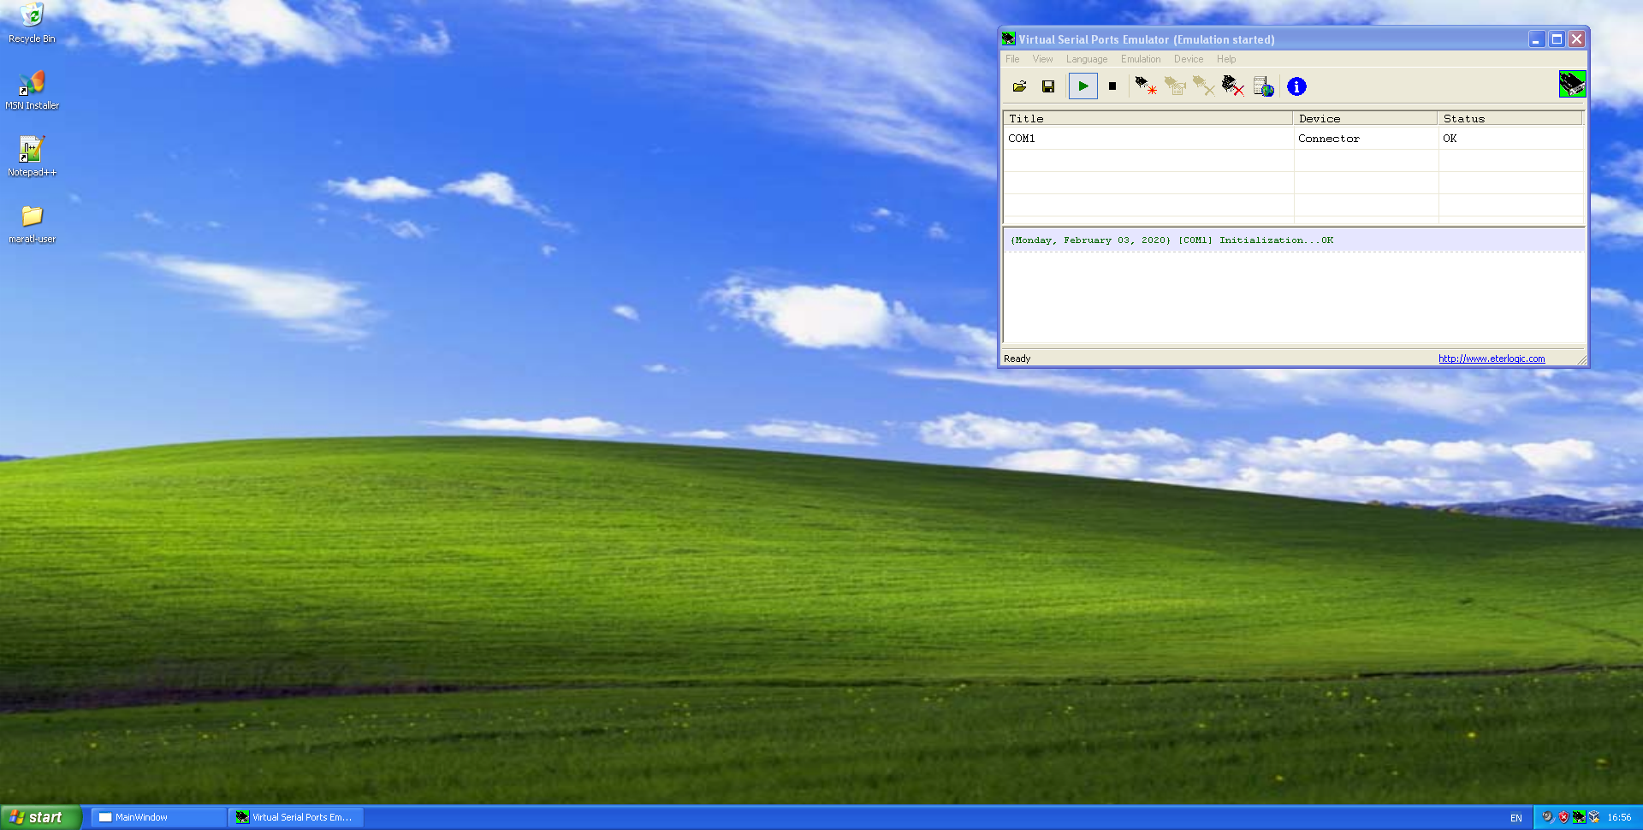Open the Language menu
Viewport: 1643px width, 830px height.
(1087, 59)
